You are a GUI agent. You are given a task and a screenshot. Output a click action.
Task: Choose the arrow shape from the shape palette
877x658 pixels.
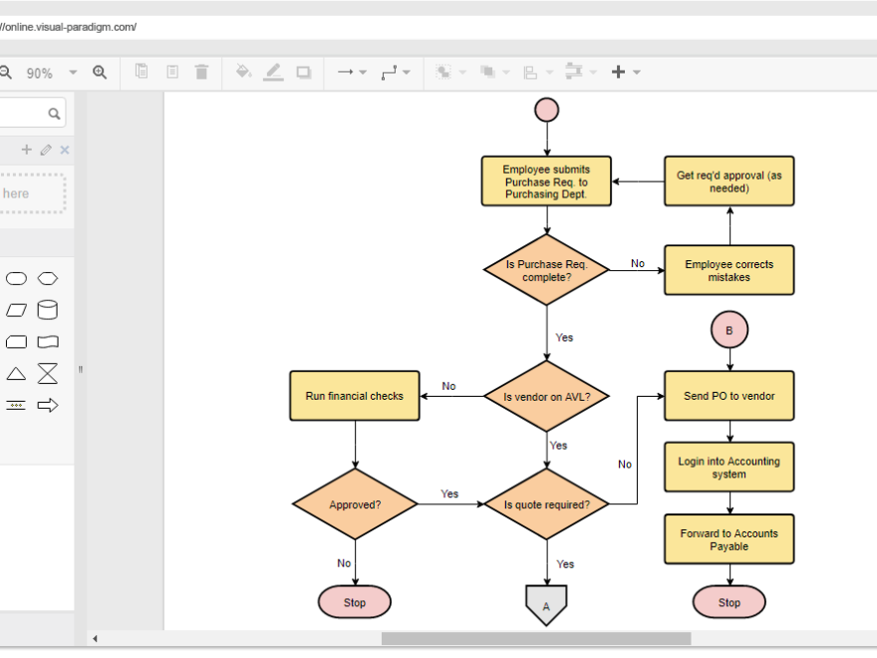click(x=48, y=405)
